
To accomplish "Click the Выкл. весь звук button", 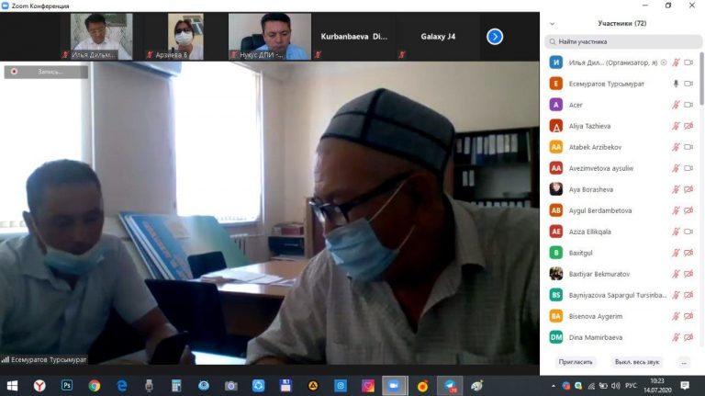I will coord(636,362).
